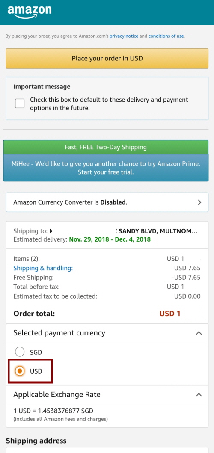This screenshot has width=214, height=453.
Task: Tap the Currency Converter right arrow icon
Action: click(x=199, y=202)
